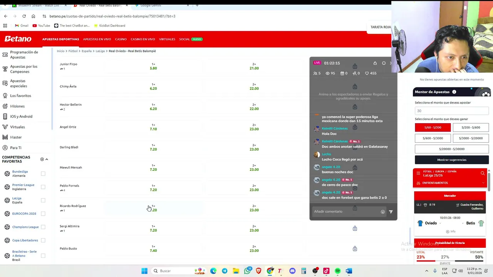Check the Premier League favorite checkbox
Image resolution: width=493 pixels, height=277 pixels.
(43, 187)
